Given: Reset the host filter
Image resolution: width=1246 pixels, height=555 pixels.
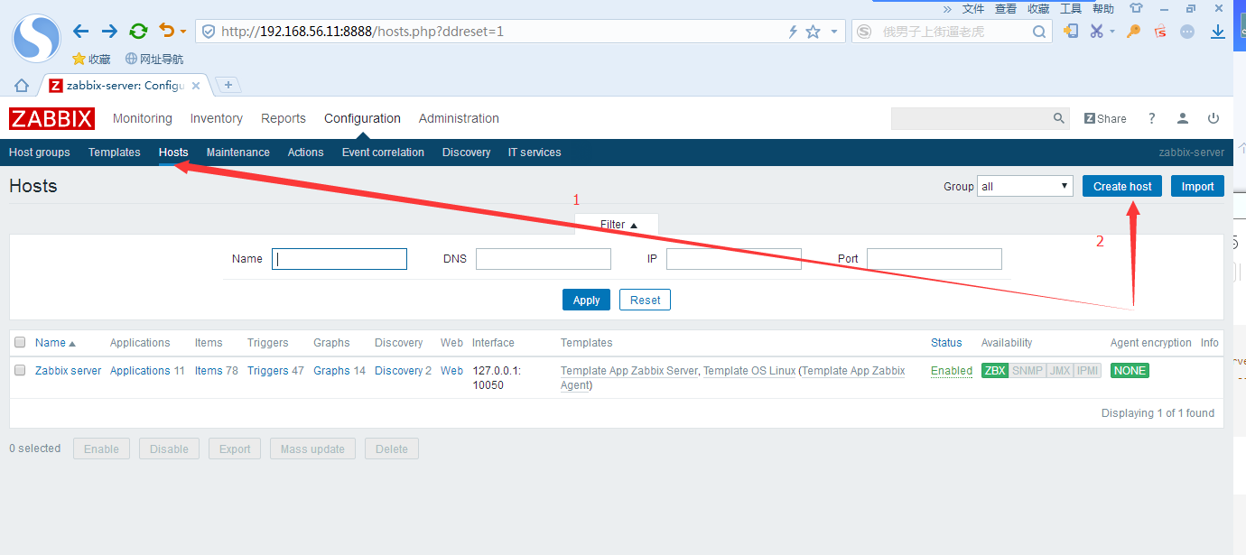Looking at the screenshot, I should (646, 300).
